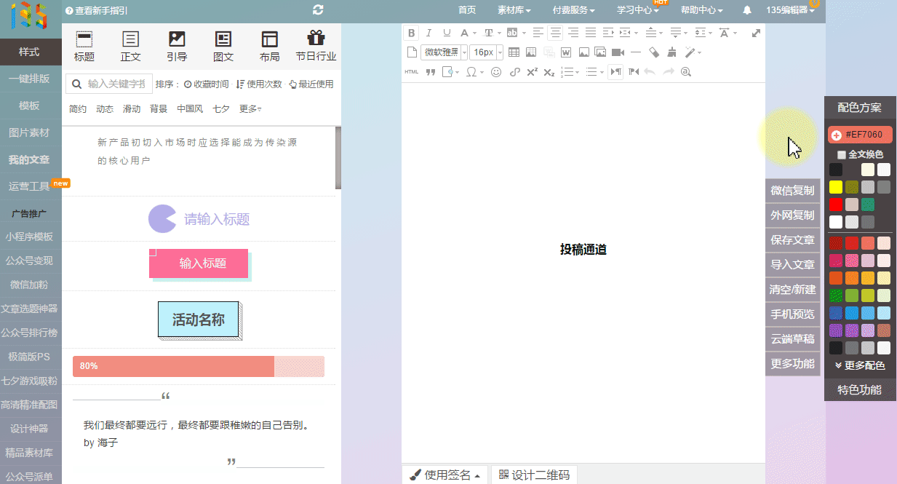This screenshot has height=484, width=897.
Task: Open notifications with the bell icon
Action: (x=747, y=10)
